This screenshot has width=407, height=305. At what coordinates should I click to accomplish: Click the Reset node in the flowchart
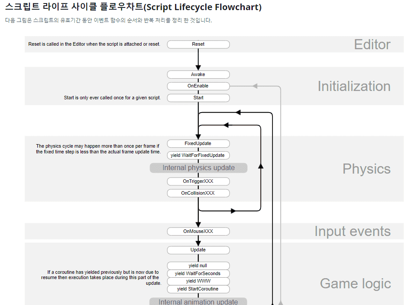pos(198,44)
